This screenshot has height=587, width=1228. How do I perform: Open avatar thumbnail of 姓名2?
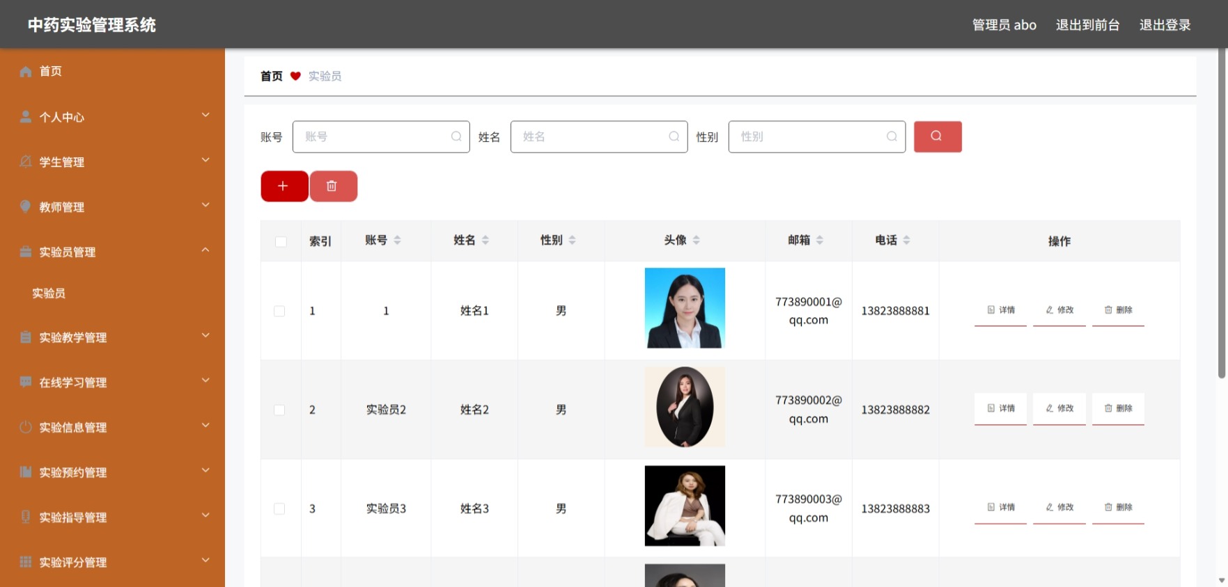click(685, 407)
